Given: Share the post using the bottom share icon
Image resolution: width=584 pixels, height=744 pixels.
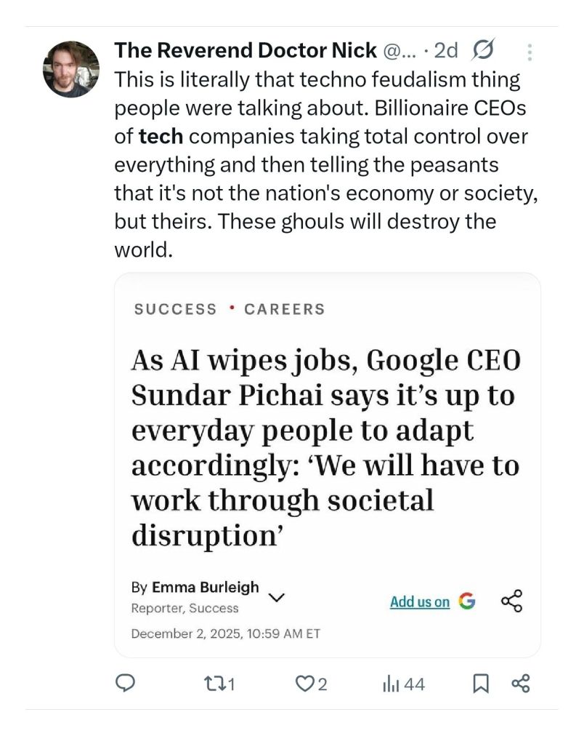Looking at the screenshot, I should [x=521, y=684].
